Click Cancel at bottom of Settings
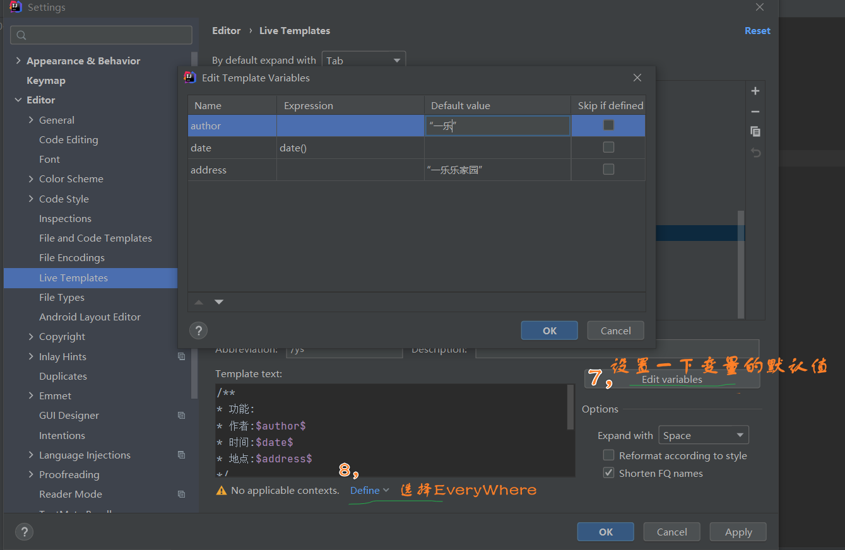The width and height of the screenshot is (845, 550). [x=672, y=532]
